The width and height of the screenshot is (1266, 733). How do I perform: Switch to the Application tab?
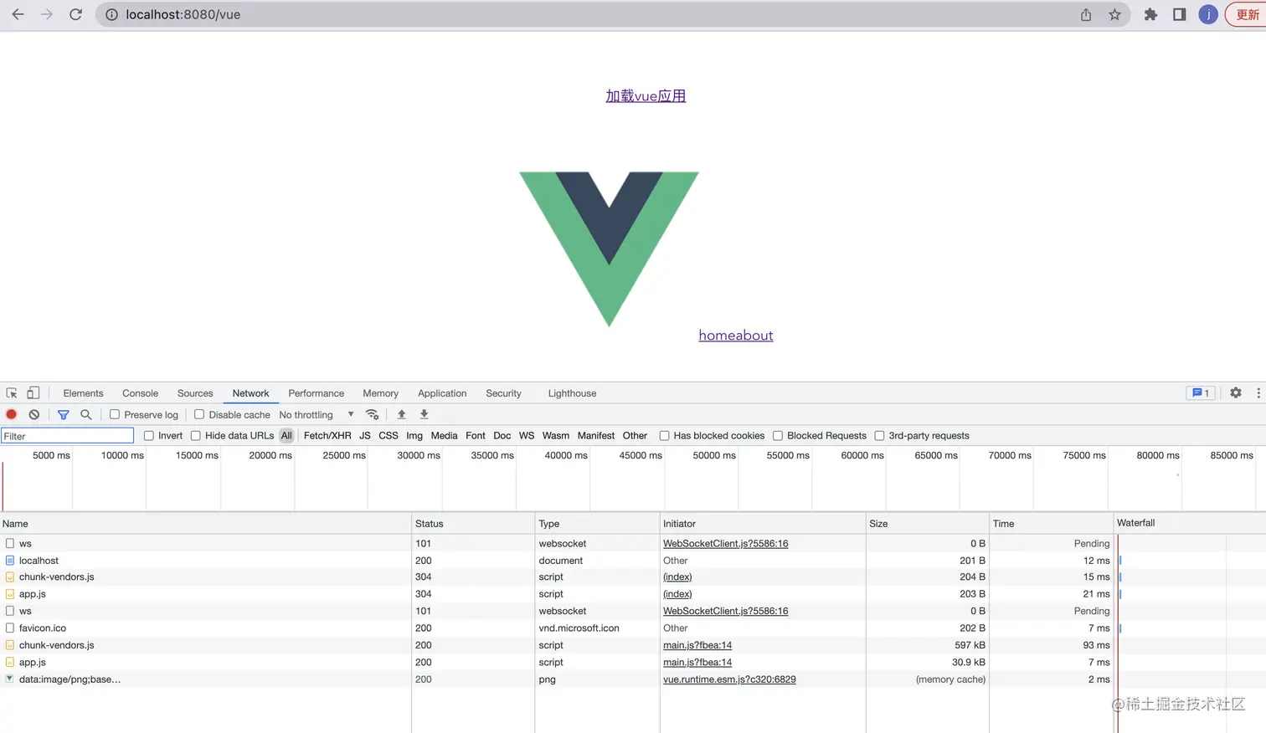tap(442, 392)
